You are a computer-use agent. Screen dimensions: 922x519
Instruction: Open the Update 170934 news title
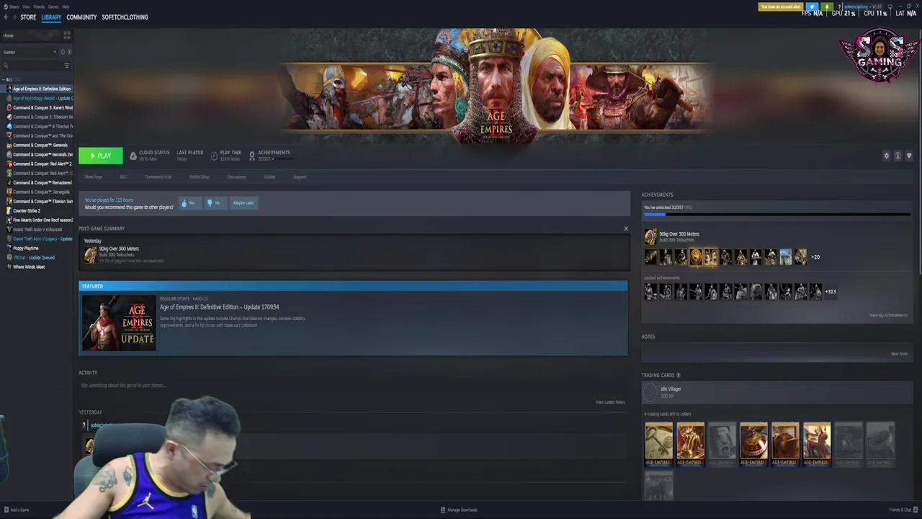[219, 307]
